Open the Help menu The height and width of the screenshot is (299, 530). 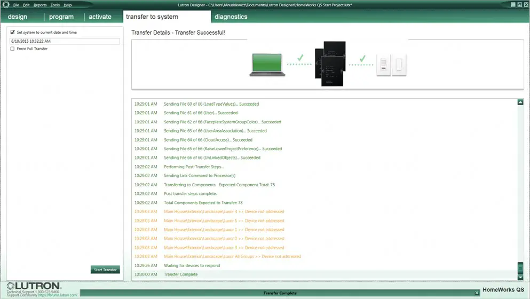tap(68, 5)
